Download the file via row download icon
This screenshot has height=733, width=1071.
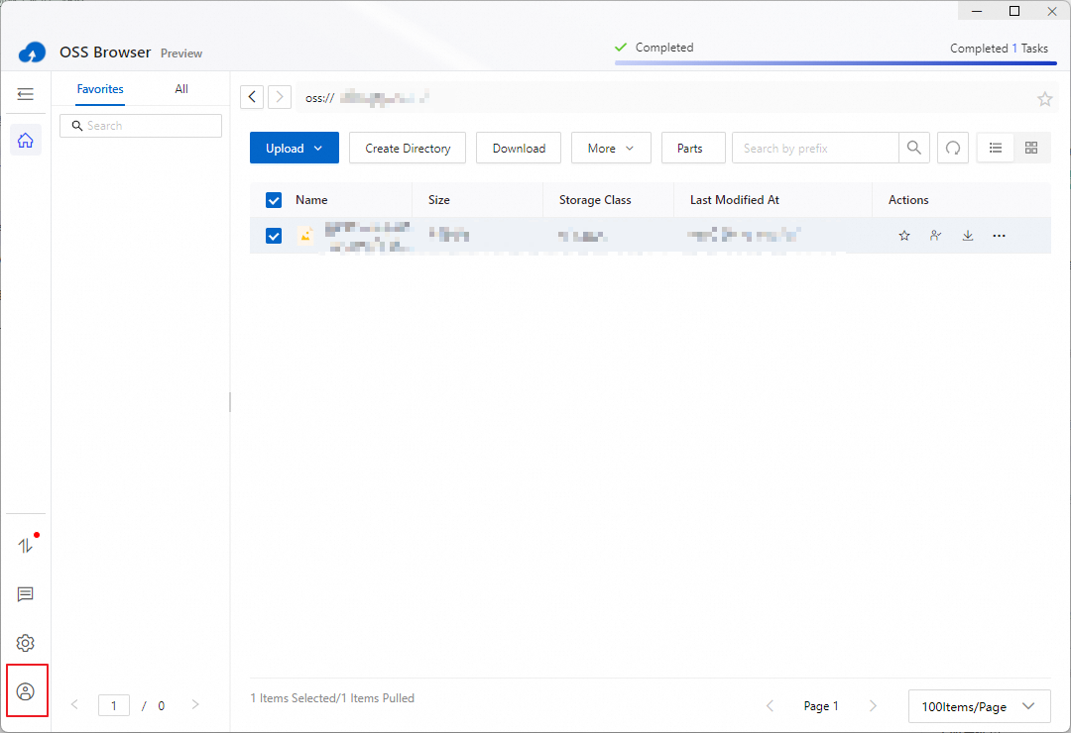pos(968,236)
